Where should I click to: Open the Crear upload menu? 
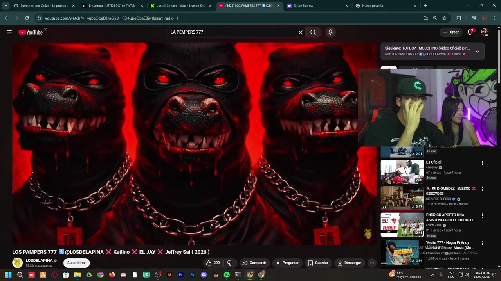[x=451, y=32]
